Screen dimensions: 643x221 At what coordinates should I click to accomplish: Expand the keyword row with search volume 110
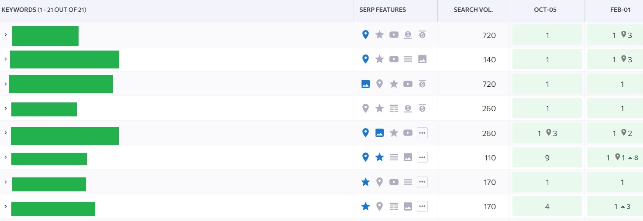coord(6,157)
